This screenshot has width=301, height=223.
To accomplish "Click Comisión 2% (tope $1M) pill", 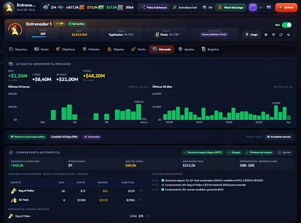I will [64, 137].
